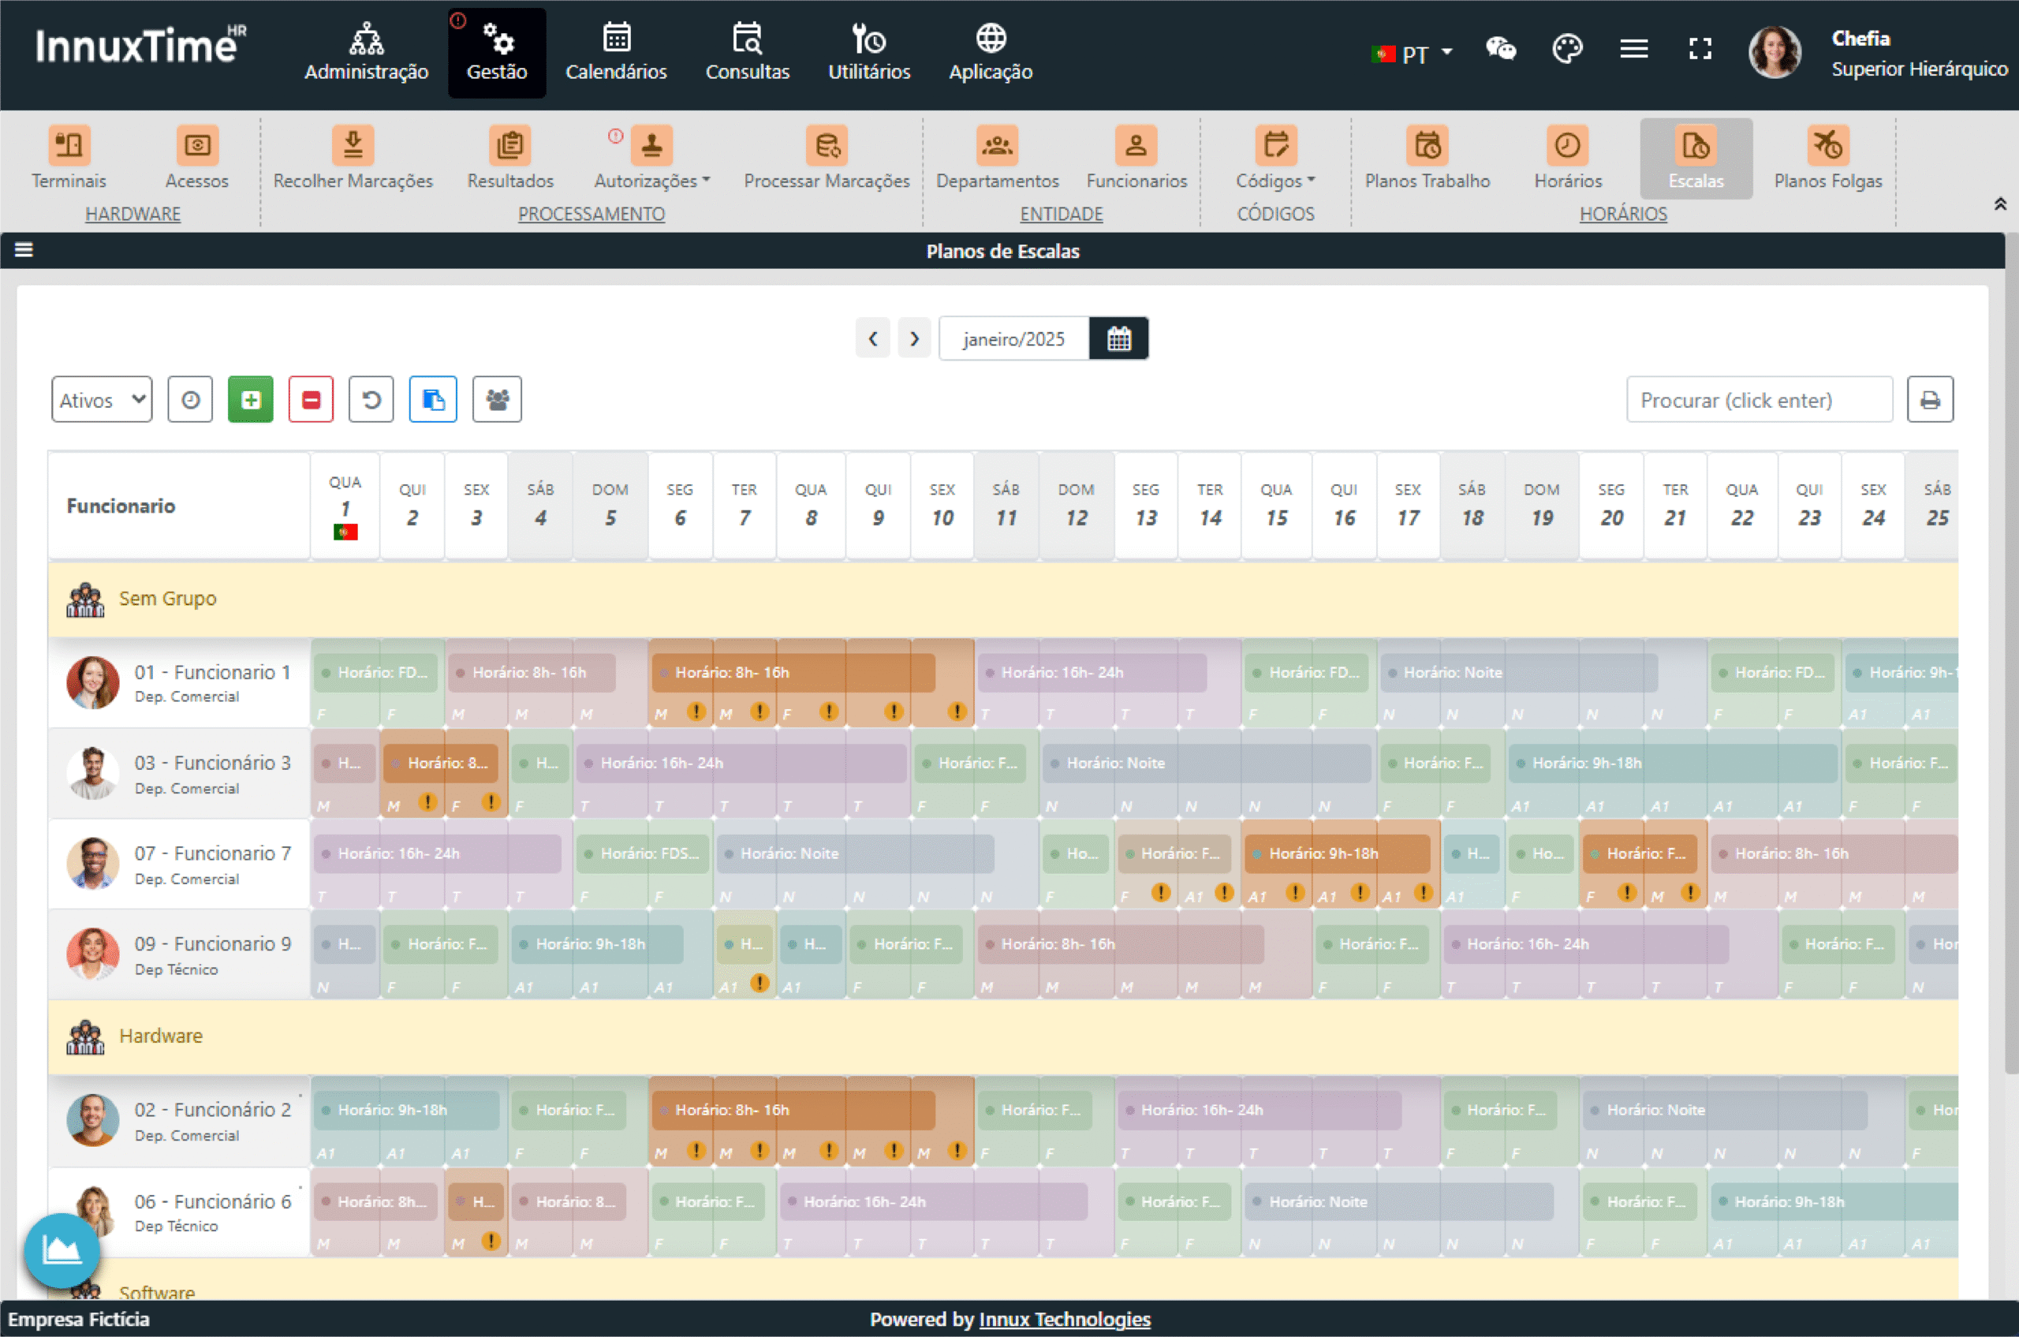Open the Ativos filter dropdown
The image size is (2019, 1337).
[x=102, y=399]
